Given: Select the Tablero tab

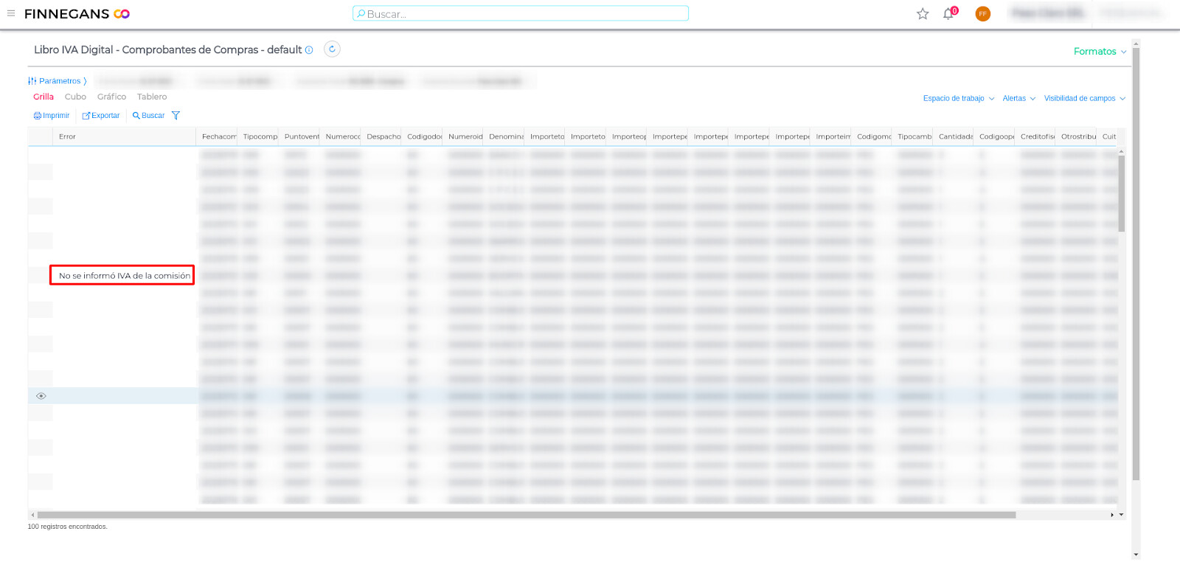Looking at the screenshot, I should coord(152,97).
